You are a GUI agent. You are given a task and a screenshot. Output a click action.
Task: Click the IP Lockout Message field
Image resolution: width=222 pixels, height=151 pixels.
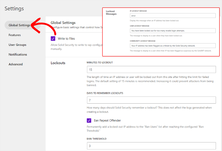tap(172, 16)
